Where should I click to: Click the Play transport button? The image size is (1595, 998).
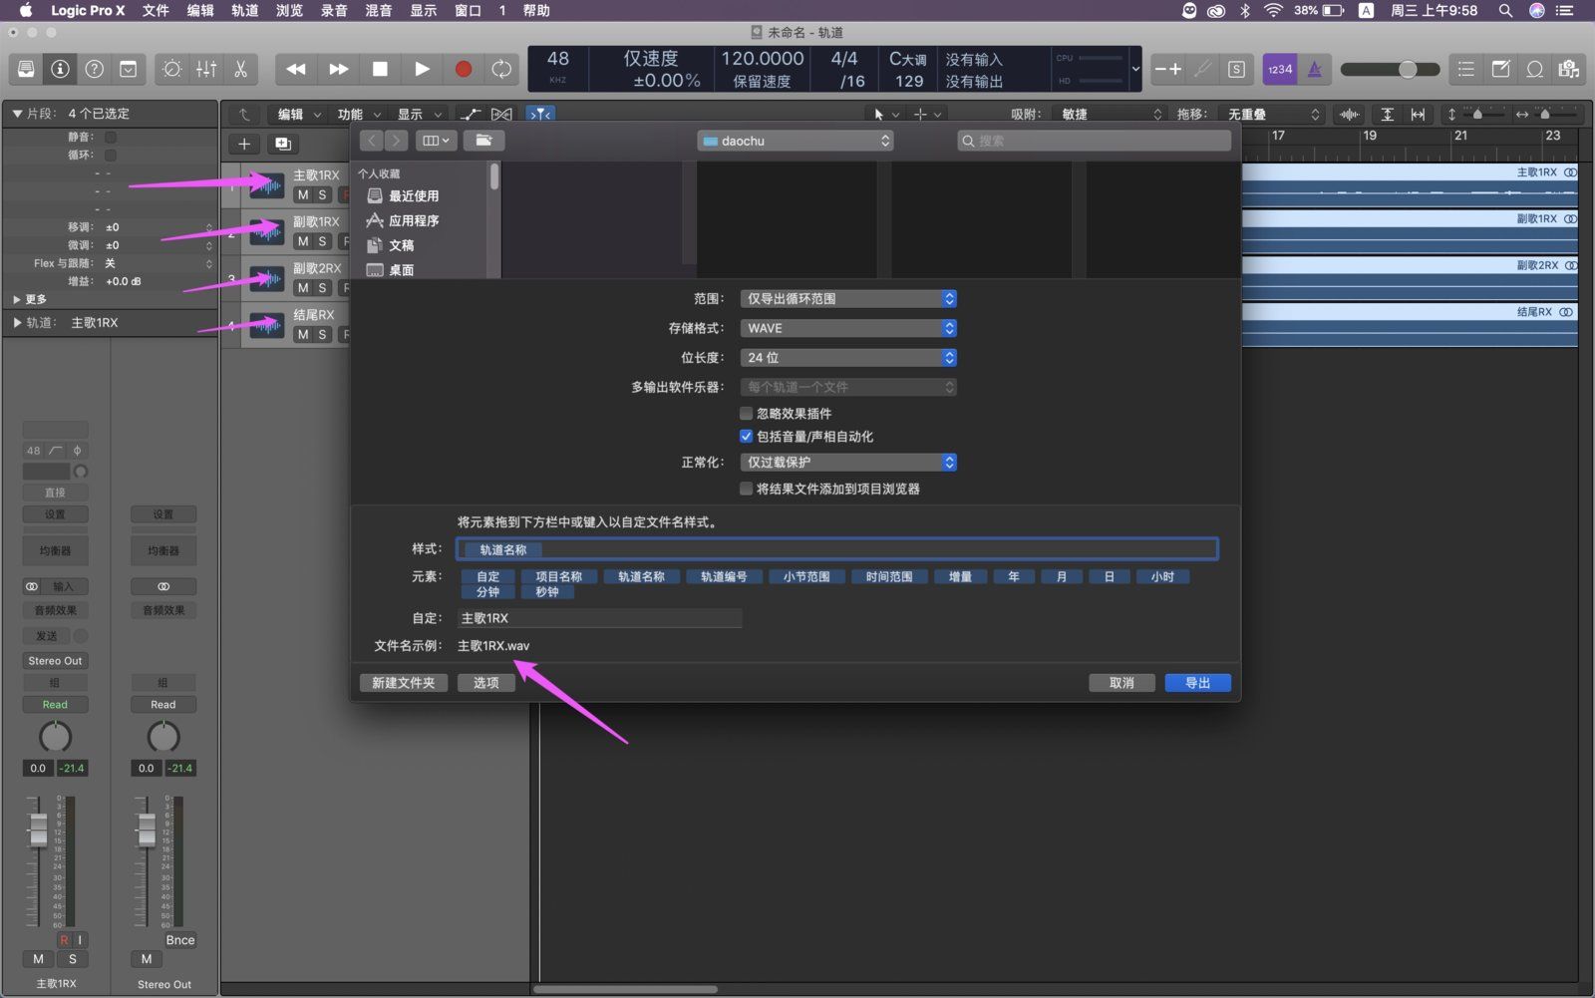point(422,69)
